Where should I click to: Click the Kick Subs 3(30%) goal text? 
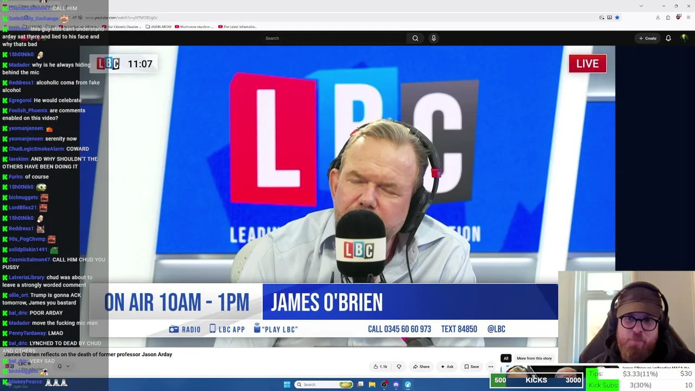click(640, 385)
